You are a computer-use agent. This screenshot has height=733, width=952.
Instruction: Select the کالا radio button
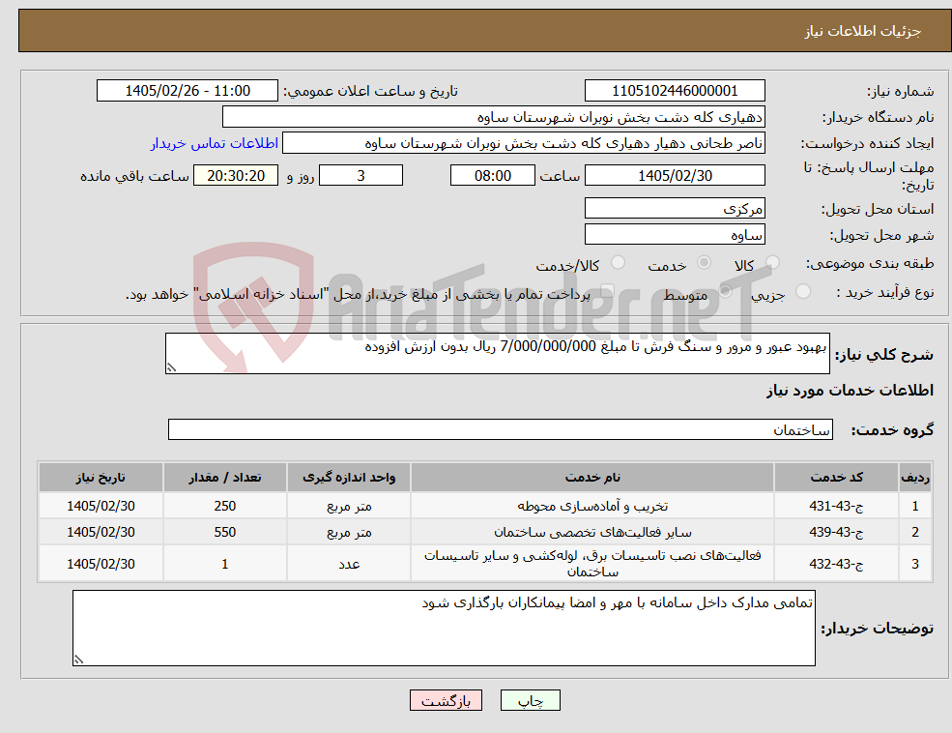[x=772, y=263]
